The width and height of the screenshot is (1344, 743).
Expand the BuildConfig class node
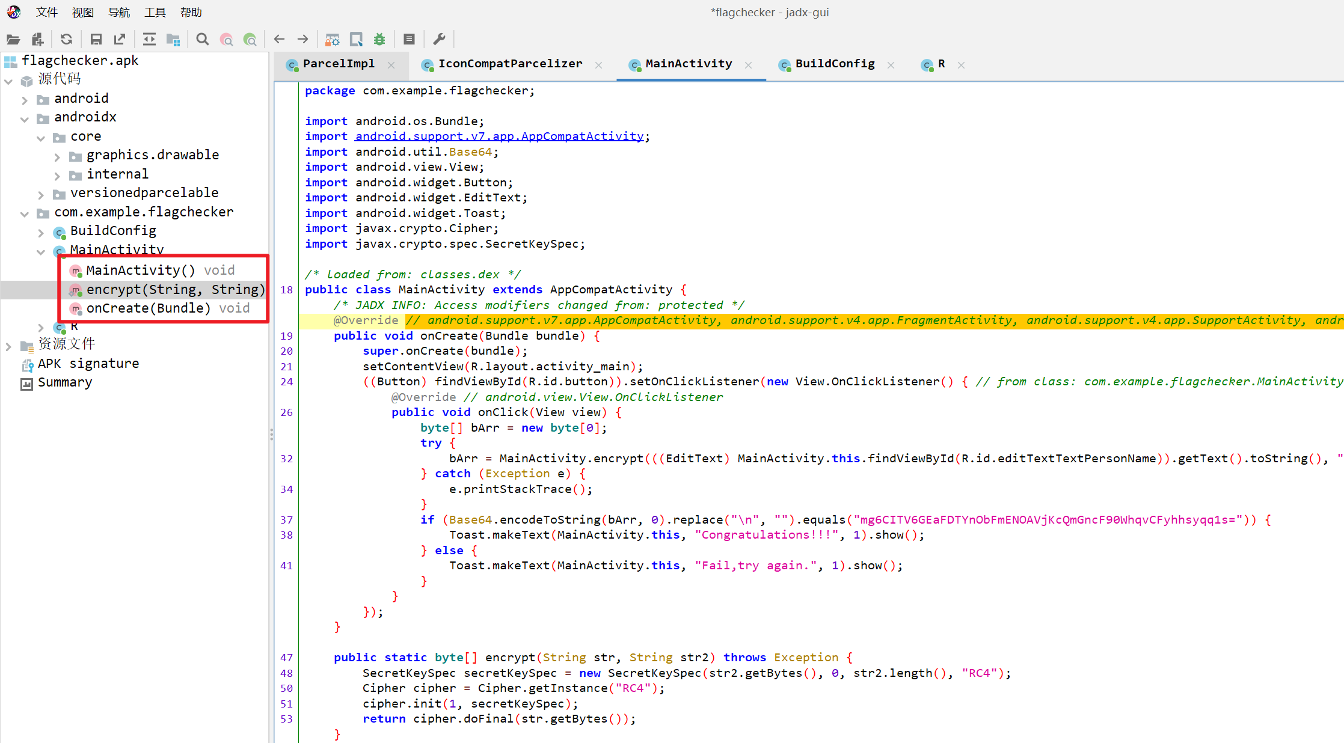point(41,233)
